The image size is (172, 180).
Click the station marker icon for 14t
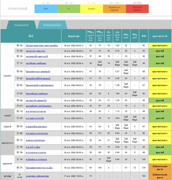click(x=18, y=159)
